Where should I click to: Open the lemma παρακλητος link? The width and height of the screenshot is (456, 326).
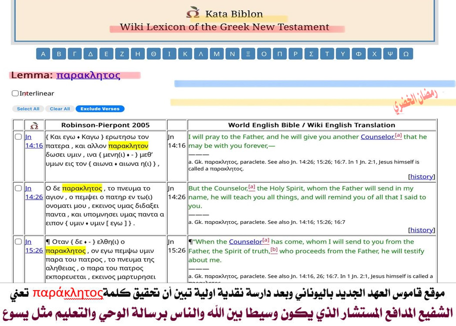pyautogui.click(x=88, y=75)
